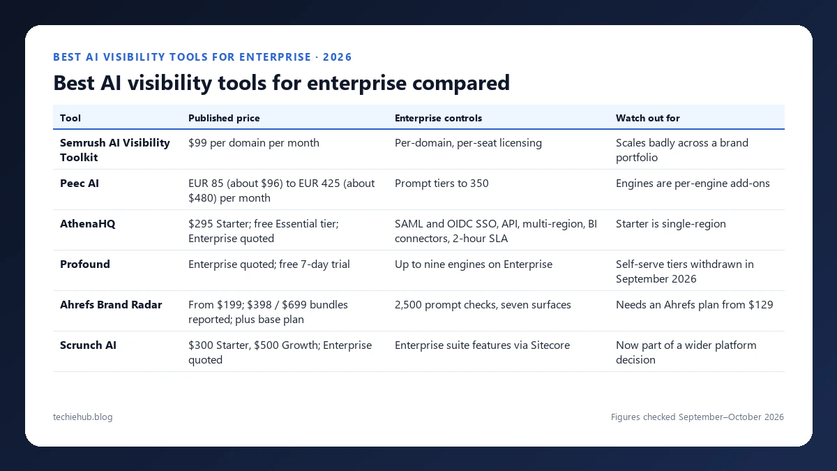Image resolution: width=837 pixels, height=471 pixels.
Task: Click '2,500 prompt checks, seven surfaces' cell
Action: [483, 305]
